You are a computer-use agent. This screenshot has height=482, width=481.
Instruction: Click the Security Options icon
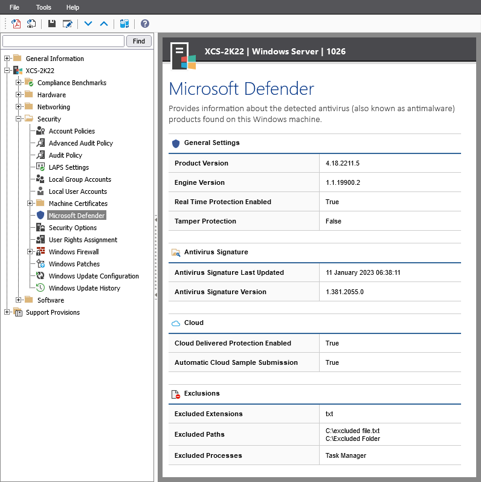(x=40, y=228)
